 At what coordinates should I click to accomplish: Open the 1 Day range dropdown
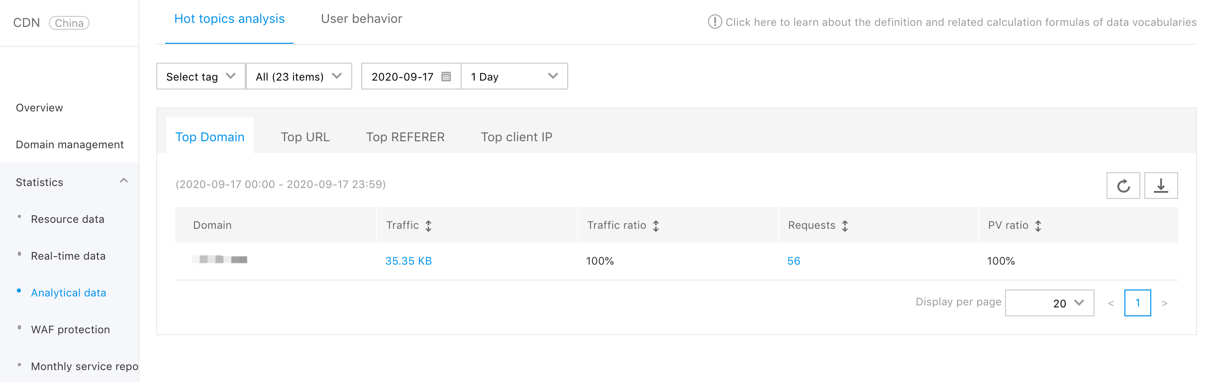coord(514,76)
